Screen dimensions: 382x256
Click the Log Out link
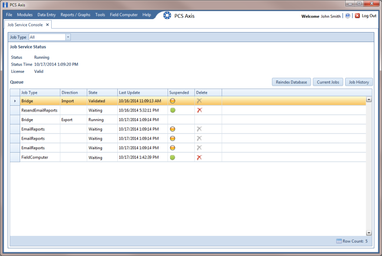click(x=369, y=16)
